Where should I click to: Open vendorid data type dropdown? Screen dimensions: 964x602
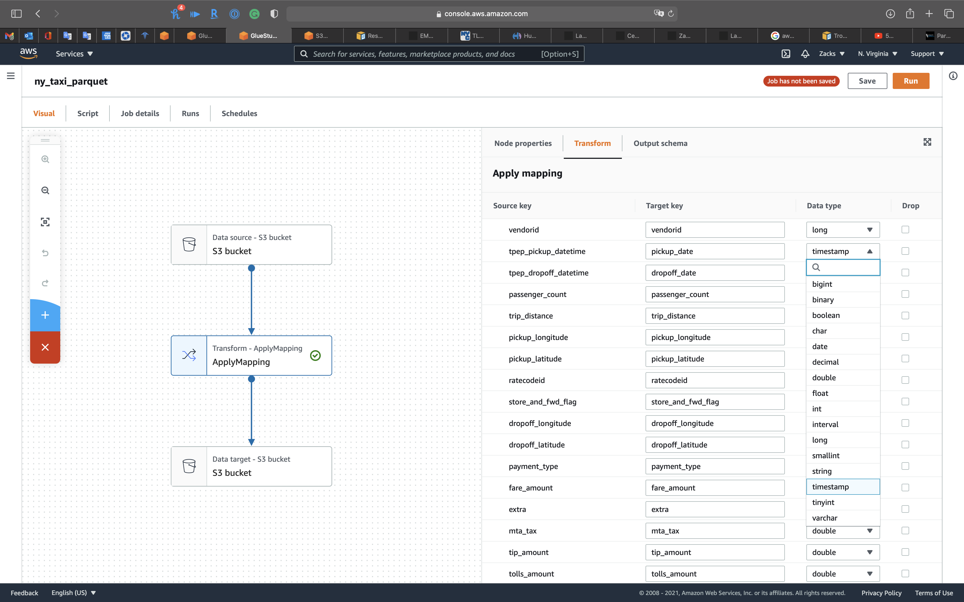click(842, 230)
